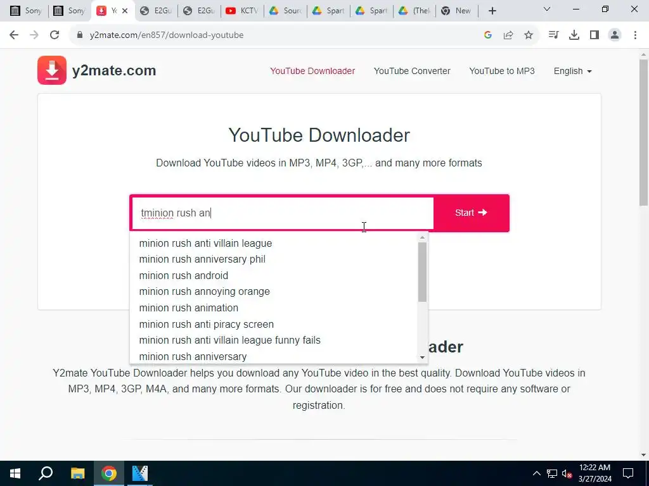Switch to the first Sony tab
649x486 pixels.
pyautogui.click(x=25, y=11)
